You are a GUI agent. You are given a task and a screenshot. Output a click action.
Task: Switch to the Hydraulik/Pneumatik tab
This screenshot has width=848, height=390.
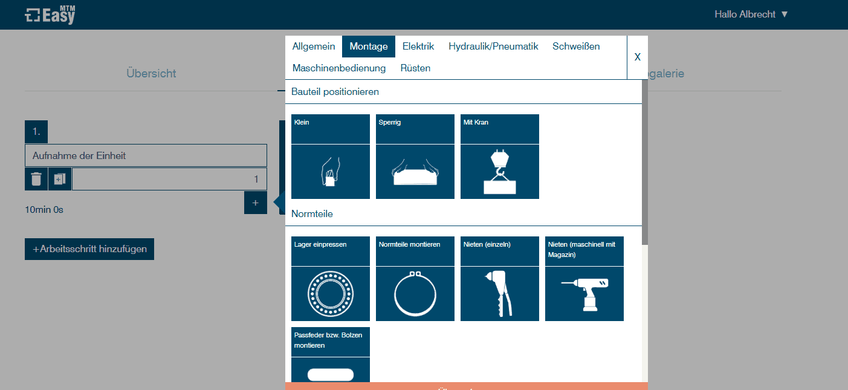pos(493,47)
